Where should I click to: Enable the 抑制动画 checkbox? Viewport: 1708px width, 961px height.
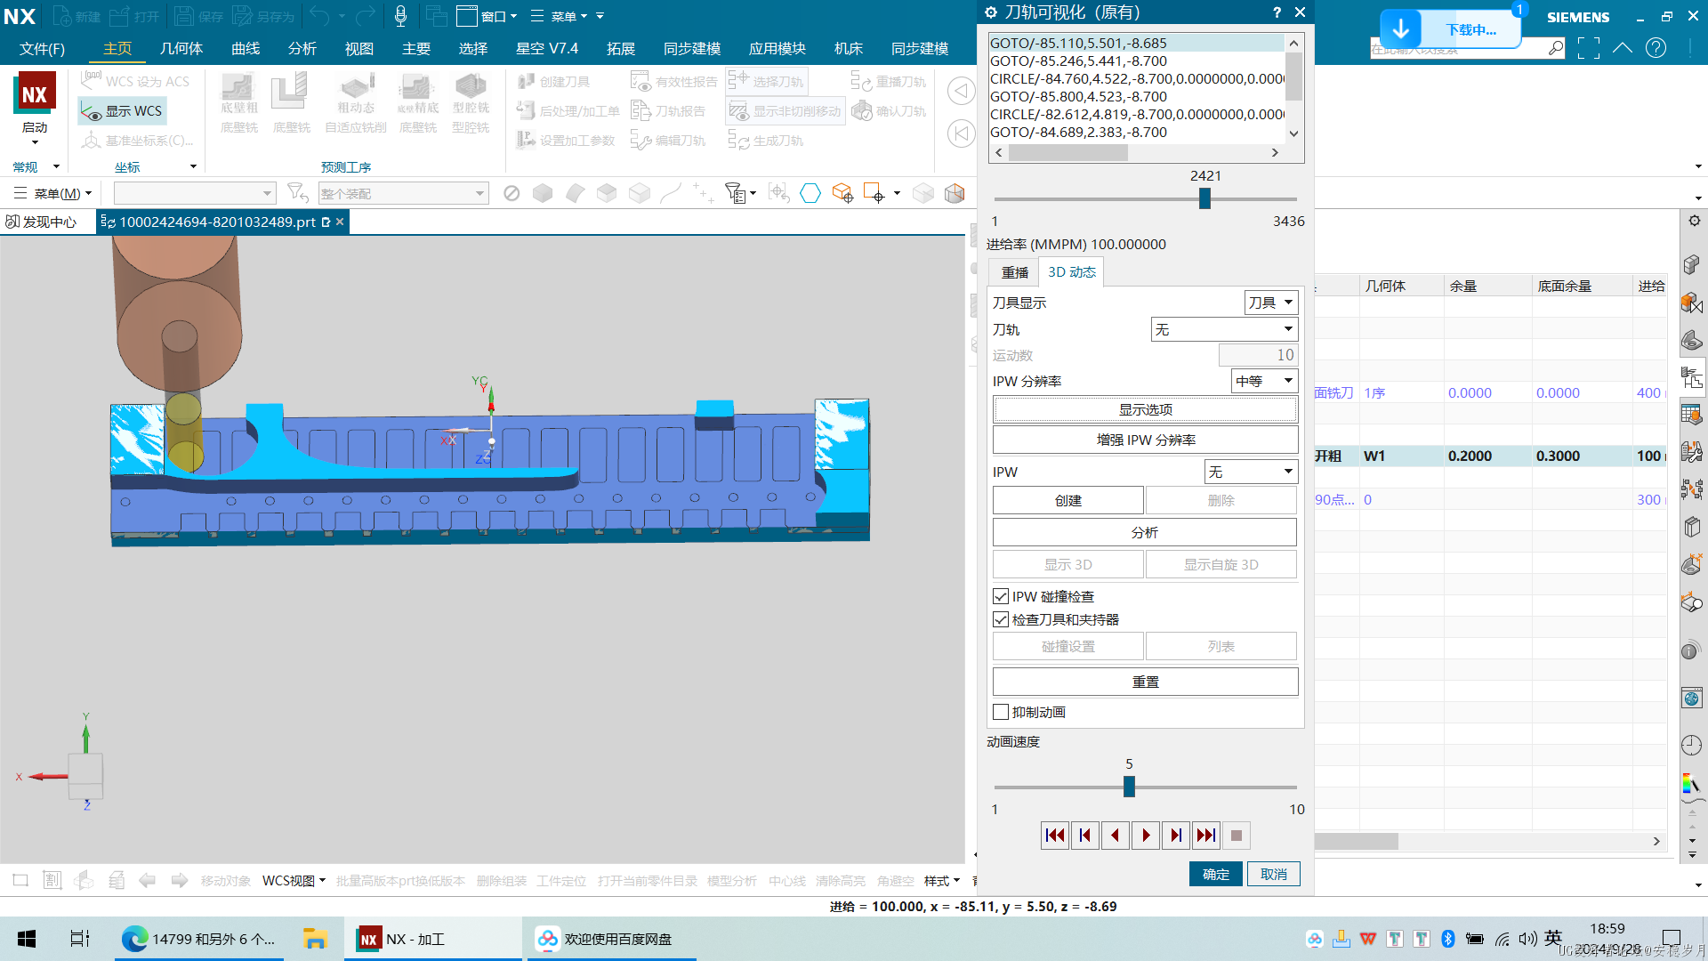pyautogui.click(x=1001, y=712)
